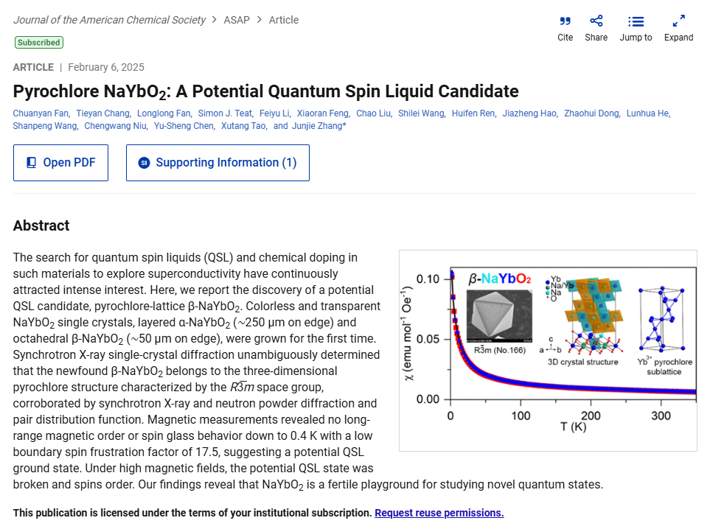Open the Share icon menu

click(x=596, y=21)
